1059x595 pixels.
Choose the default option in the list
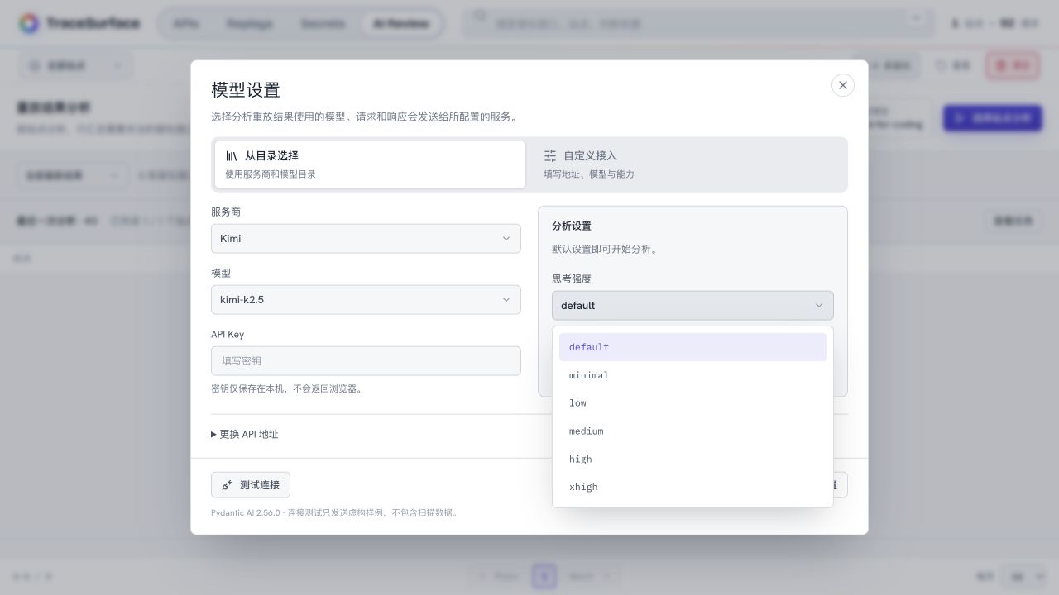coord(692,347)
